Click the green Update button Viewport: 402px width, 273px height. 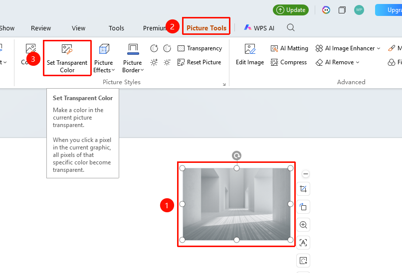tap(291, 10)
